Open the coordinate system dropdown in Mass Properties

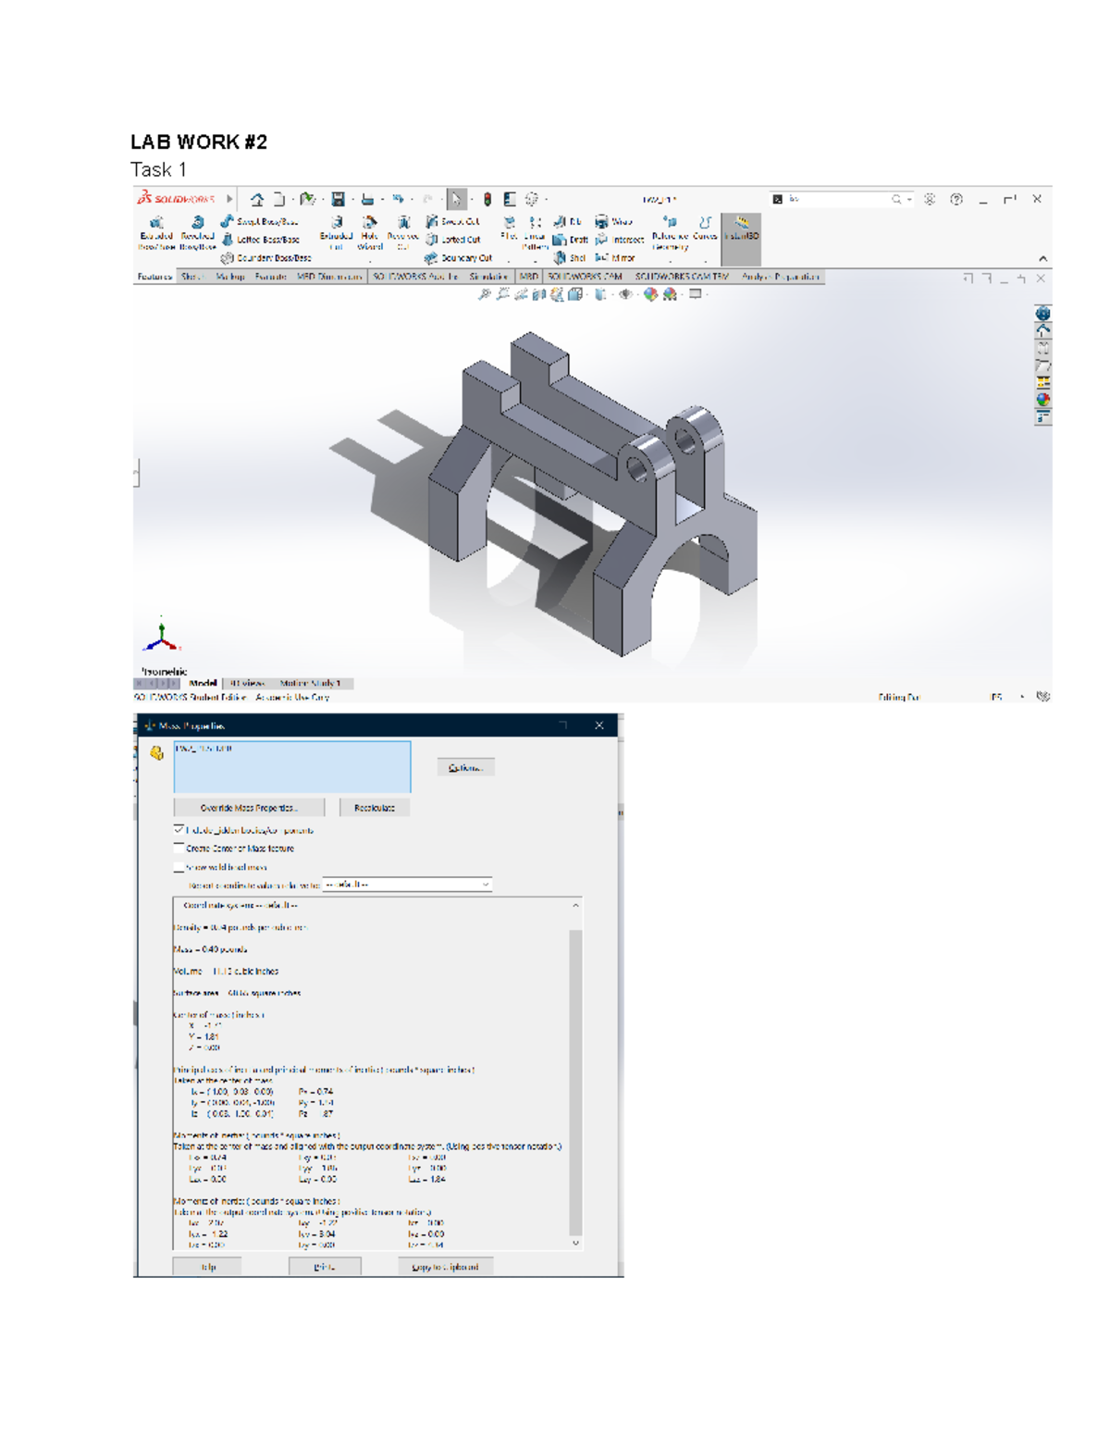(407, 885)
